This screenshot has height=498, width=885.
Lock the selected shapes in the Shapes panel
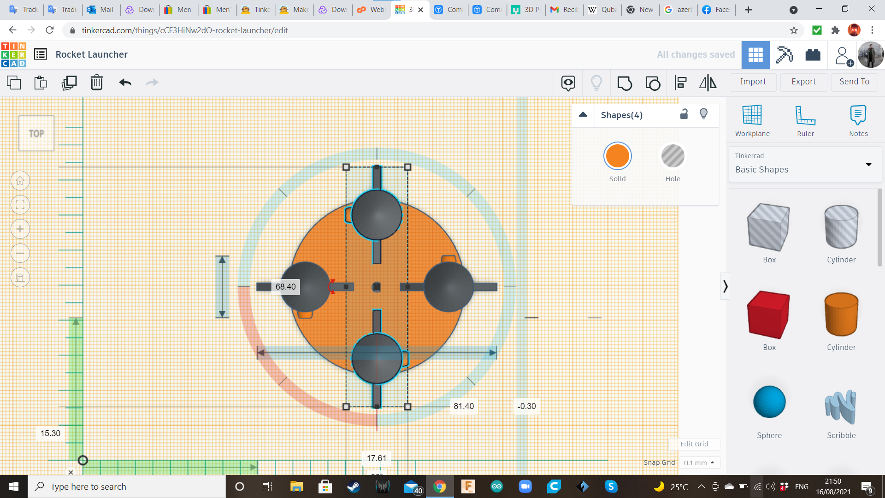[684, 114]
